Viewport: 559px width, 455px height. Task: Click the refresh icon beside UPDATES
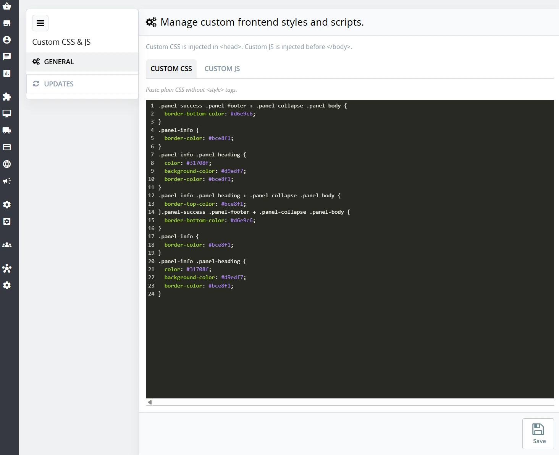[36, 84]
